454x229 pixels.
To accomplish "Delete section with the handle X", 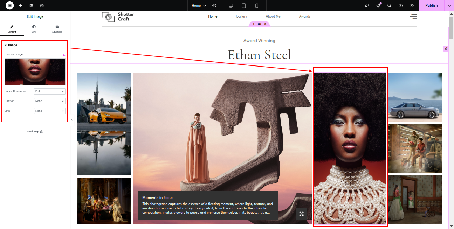I will coord(265,24).
